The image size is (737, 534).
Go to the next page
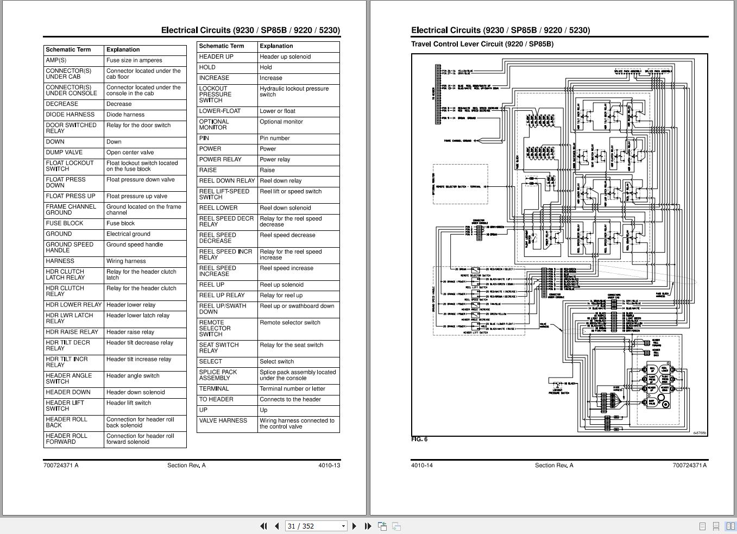(355, 526)
